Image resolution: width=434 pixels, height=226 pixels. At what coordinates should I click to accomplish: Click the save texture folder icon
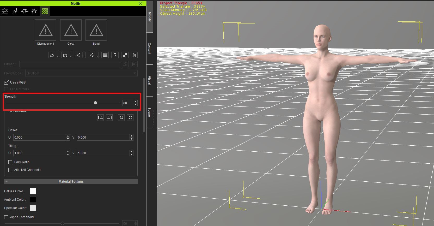point(65,55)
